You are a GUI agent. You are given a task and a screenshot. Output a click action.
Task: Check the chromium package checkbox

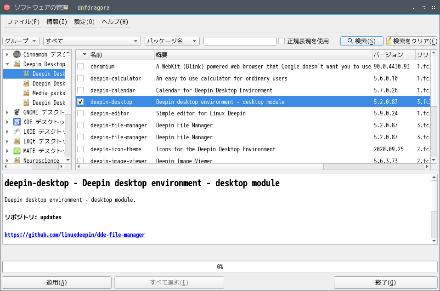[80, 66]
